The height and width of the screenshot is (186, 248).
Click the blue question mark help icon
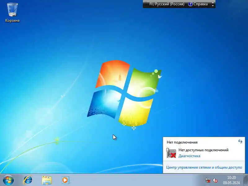[x=190, y=4]
